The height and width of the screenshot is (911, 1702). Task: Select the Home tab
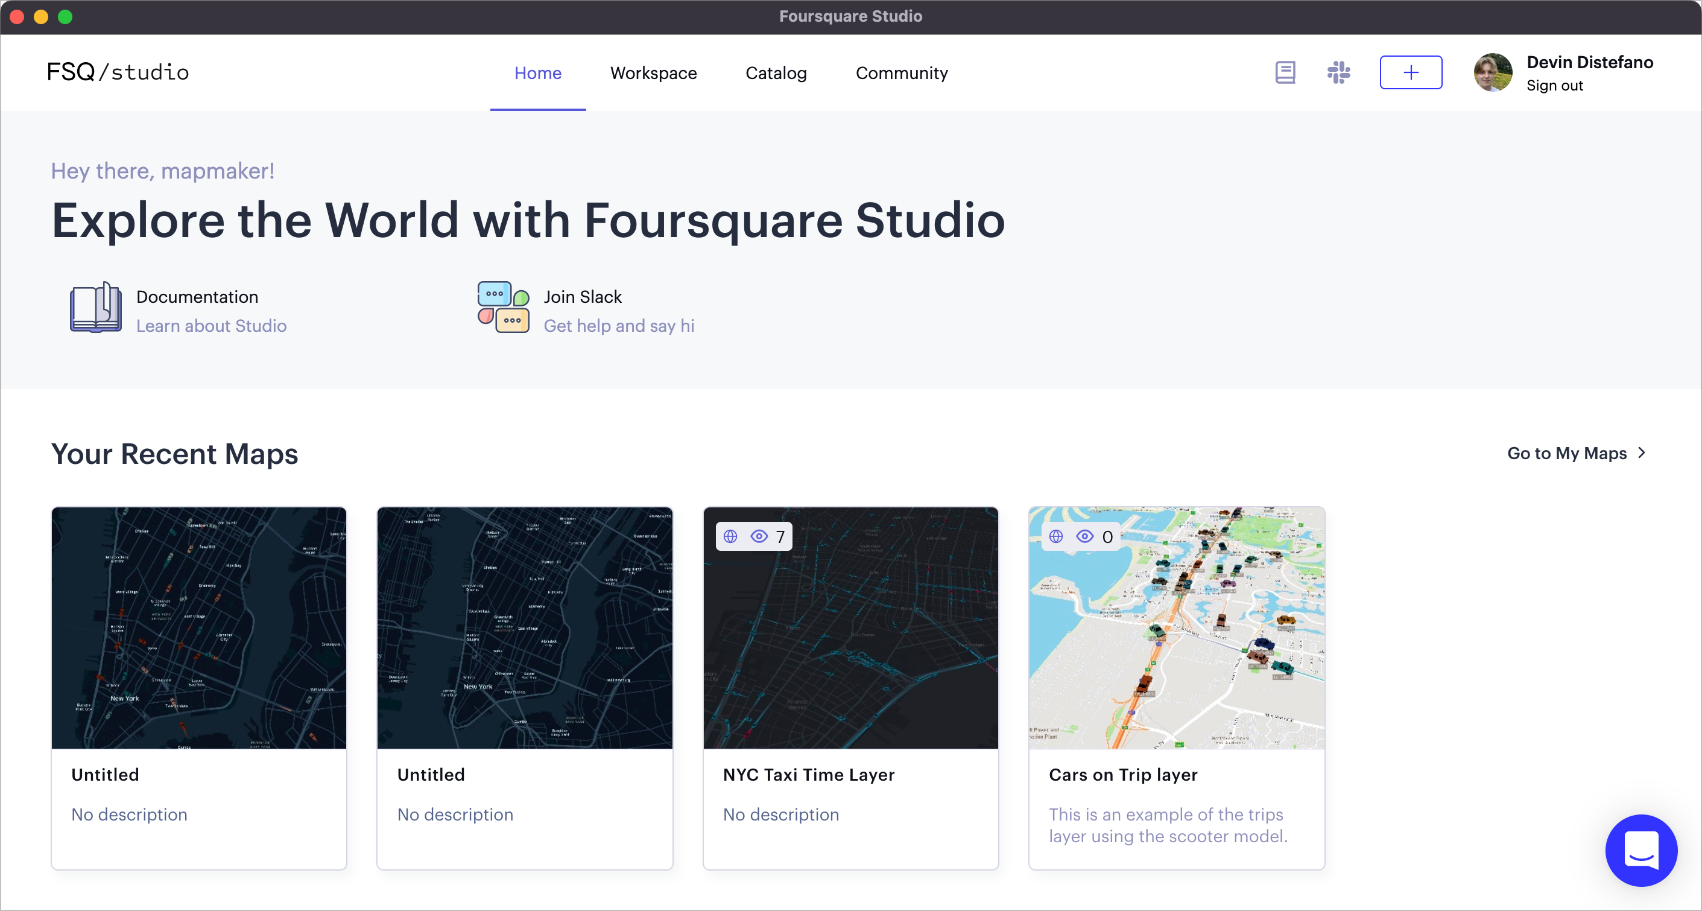[x=537, y=72]
